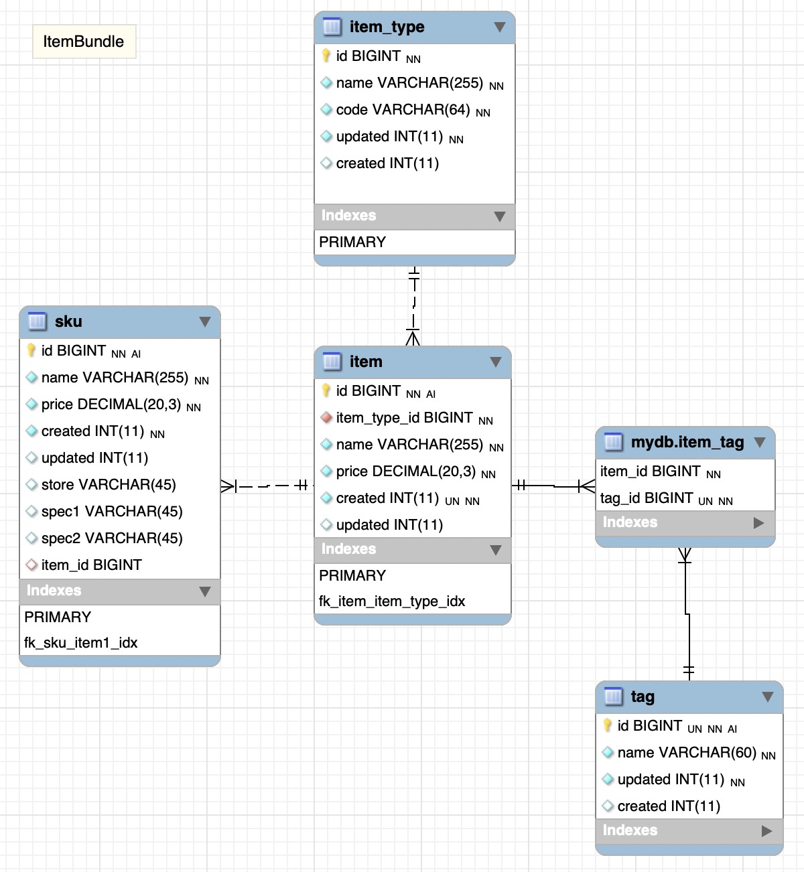Click the red foreign key icon item_type_id
804x872 pixels.
pyautogui.click(x=326, y=418)
